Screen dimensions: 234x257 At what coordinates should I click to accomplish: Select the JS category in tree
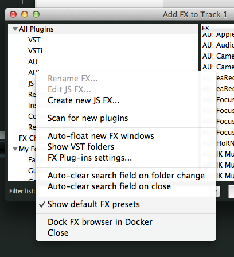31,84
